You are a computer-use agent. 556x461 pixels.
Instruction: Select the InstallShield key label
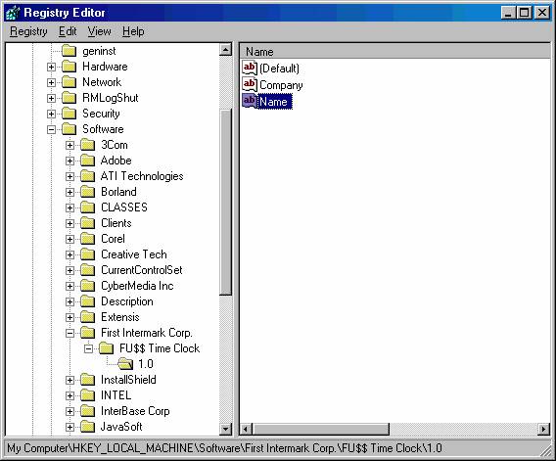128,380
